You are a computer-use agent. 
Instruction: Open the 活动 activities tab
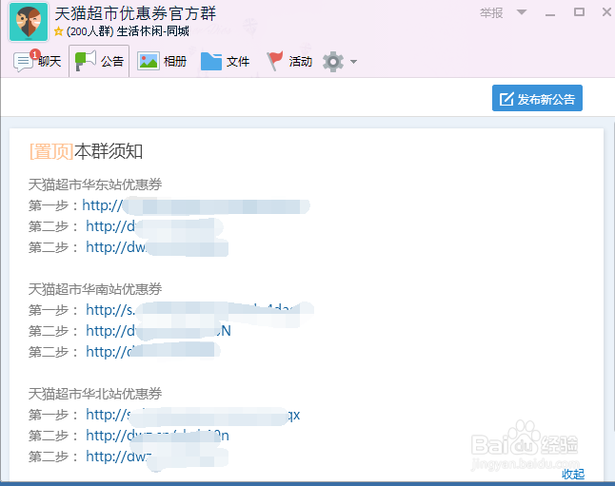click(289, 61)
